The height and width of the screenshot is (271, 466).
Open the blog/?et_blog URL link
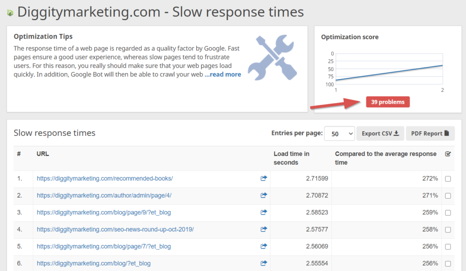(x=94, y=263)
